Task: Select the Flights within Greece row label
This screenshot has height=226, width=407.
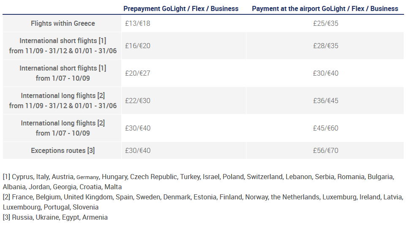Action: [x=63, y=24]
